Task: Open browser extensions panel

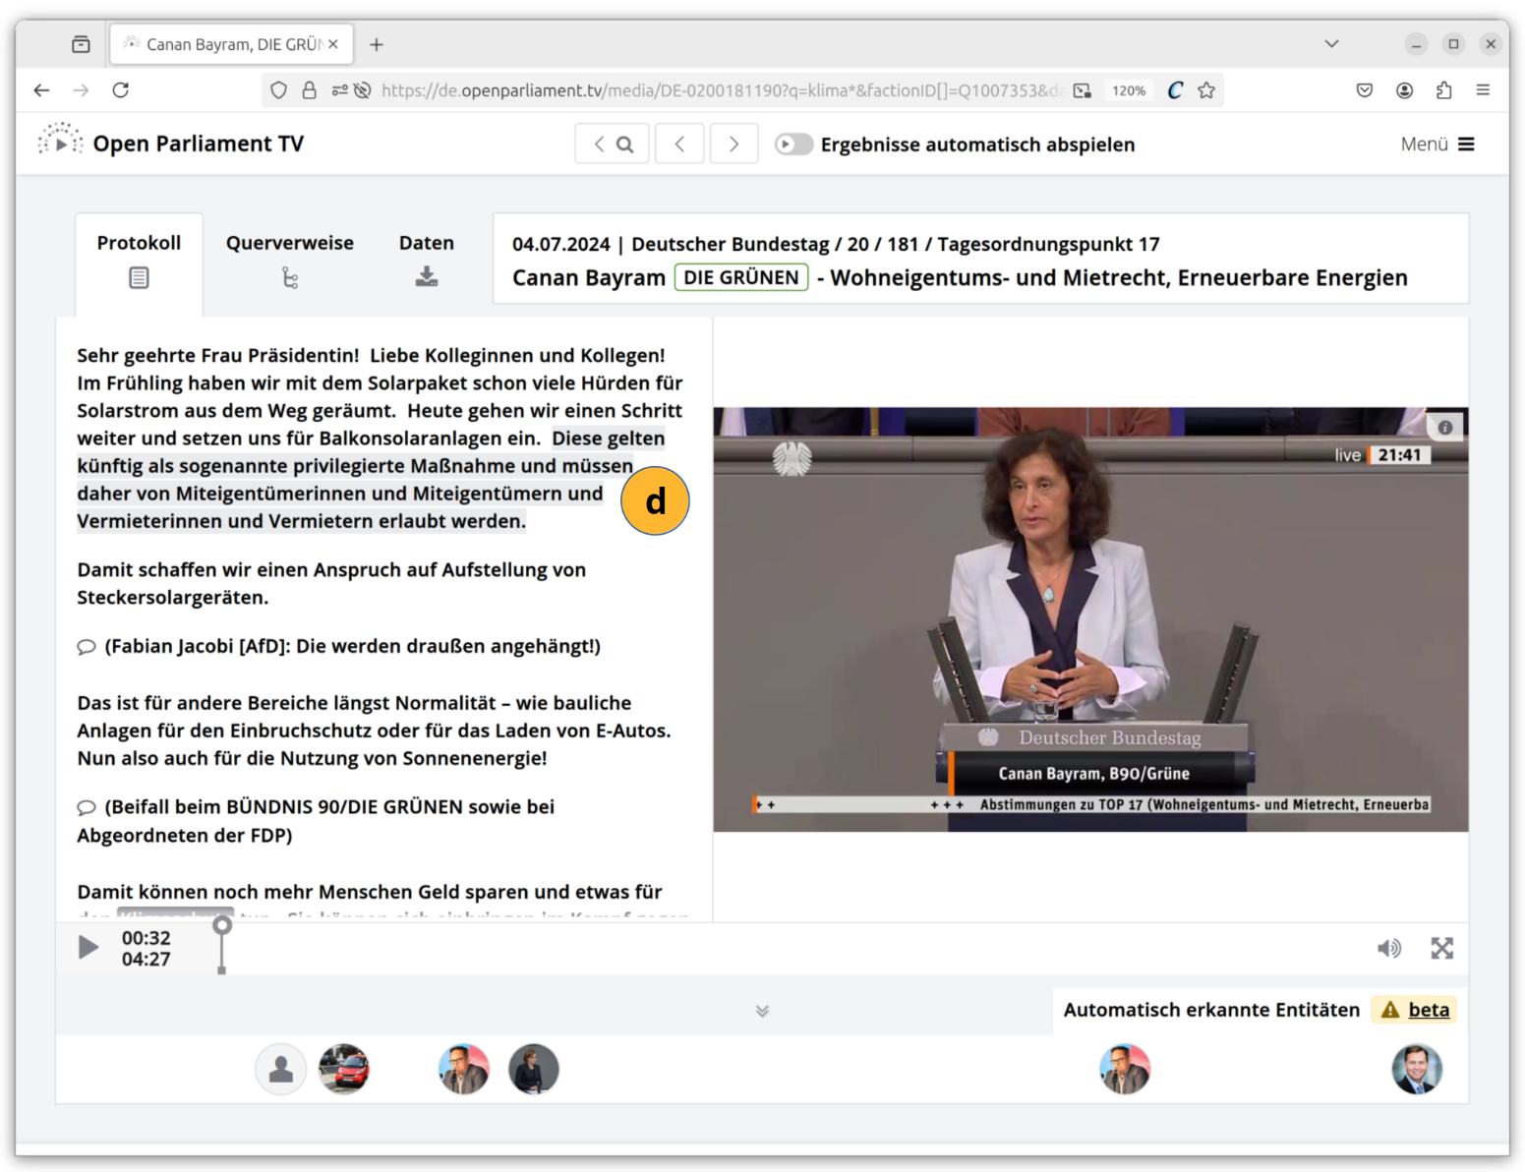Action: pyautogui.click(x=1443, y=90)
